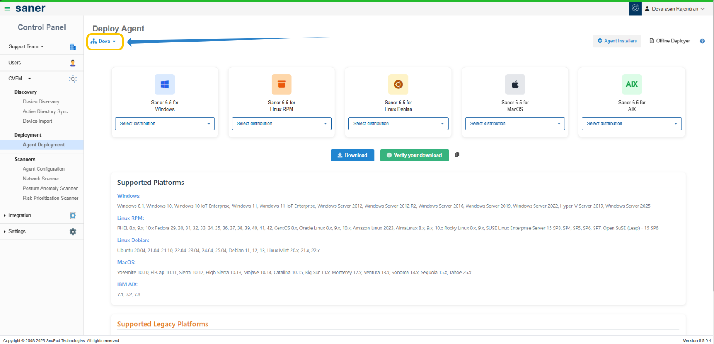Click the Users person icon
The image size is (714, 344).
point(73,63)
